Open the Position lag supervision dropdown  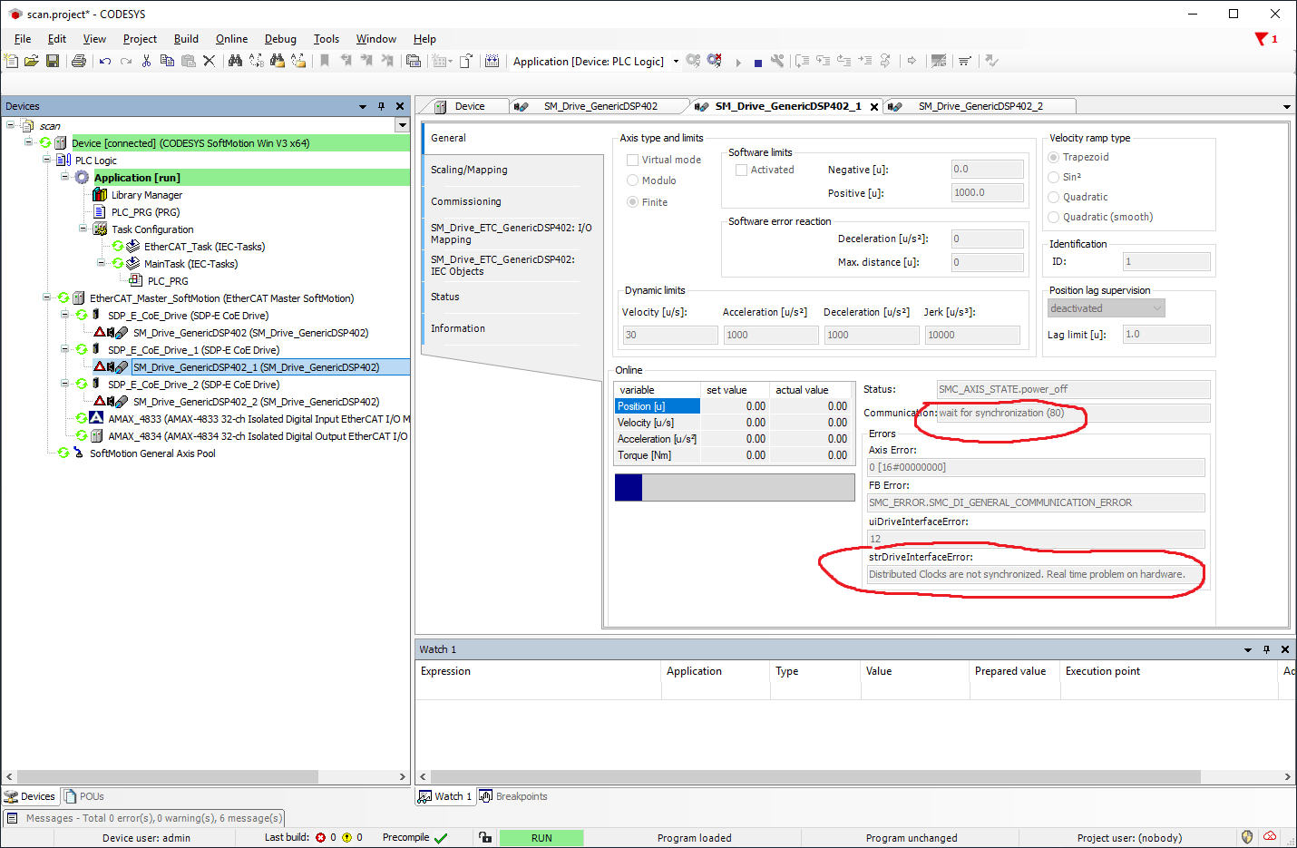pos(1106,308)
